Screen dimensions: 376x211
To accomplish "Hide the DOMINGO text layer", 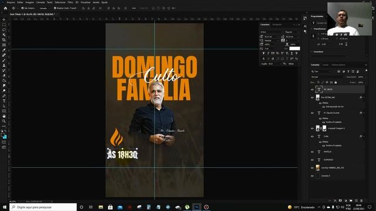I will [312, 160].
